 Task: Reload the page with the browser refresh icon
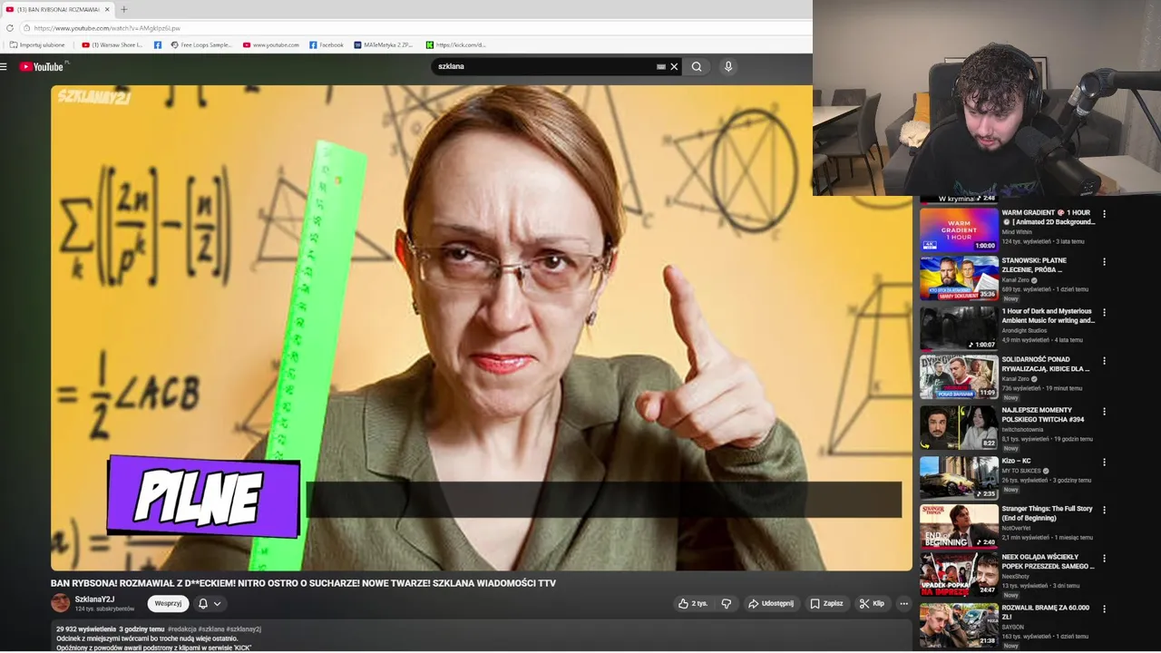point(10,28)
